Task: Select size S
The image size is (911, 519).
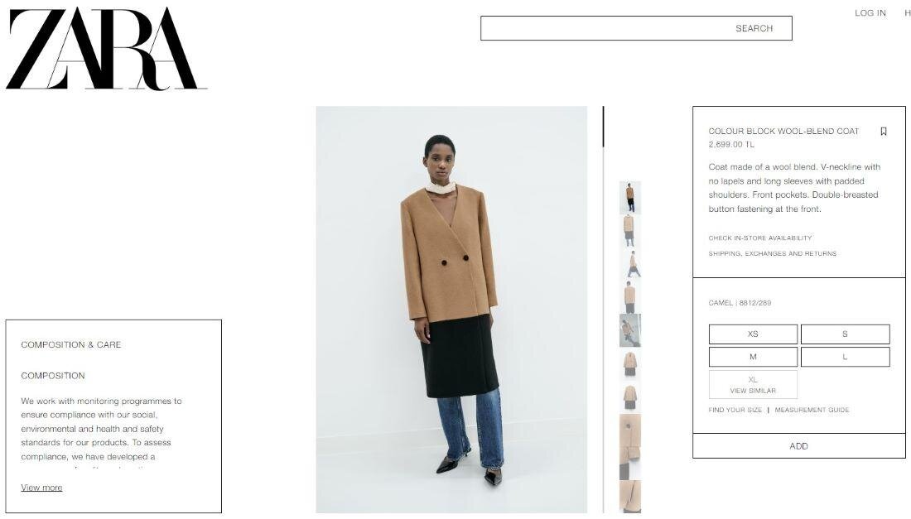Action: 845,334
